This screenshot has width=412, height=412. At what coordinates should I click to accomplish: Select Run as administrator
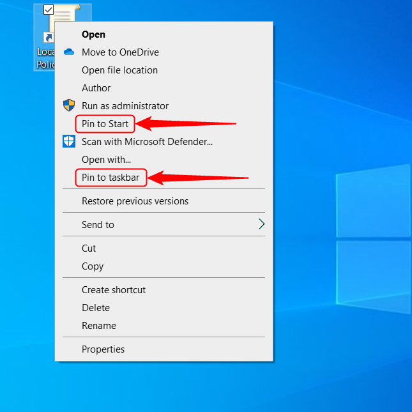[164, 106]
